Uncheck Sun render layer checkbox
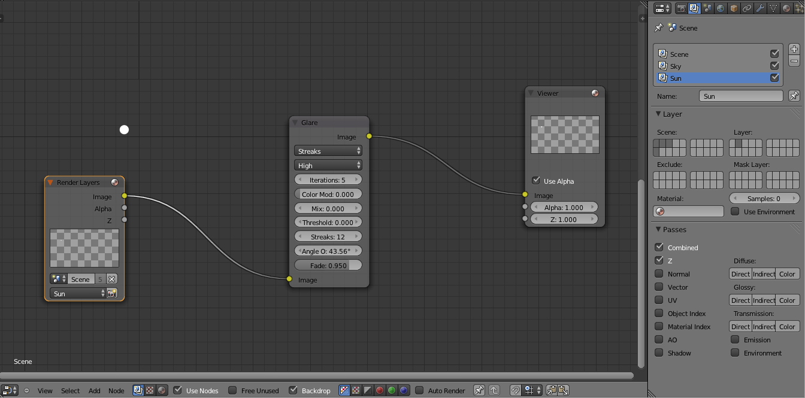Viewport: 805px width, 398px height. click(x=774, y=78)
